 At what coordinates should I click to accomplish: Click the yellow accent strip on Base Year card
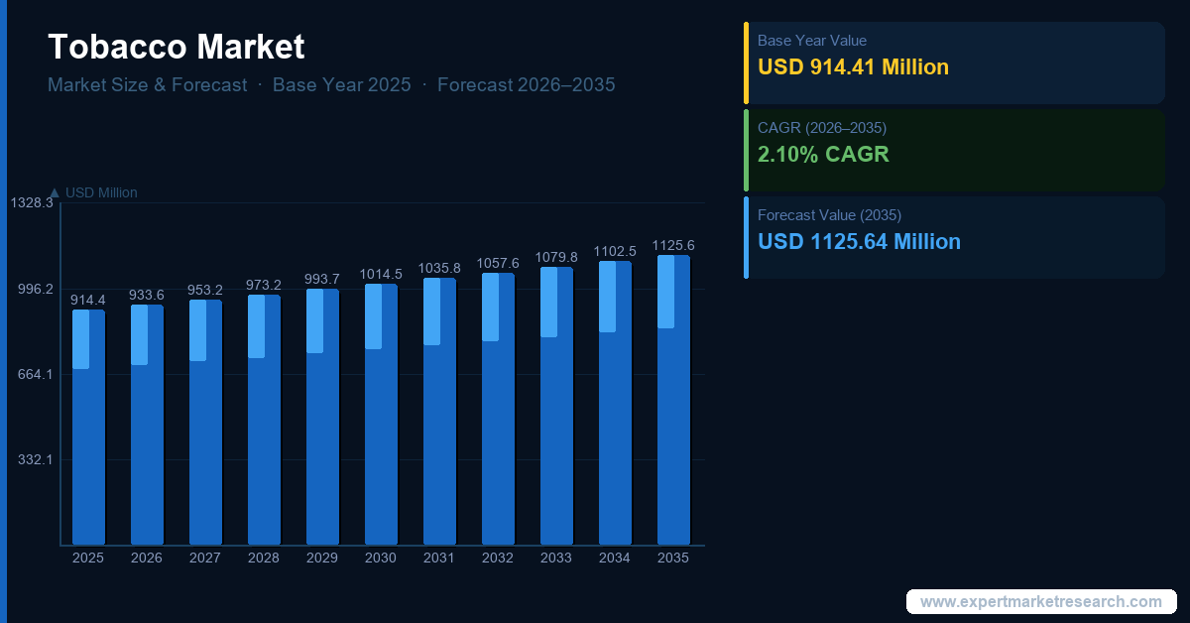point(746,62)
